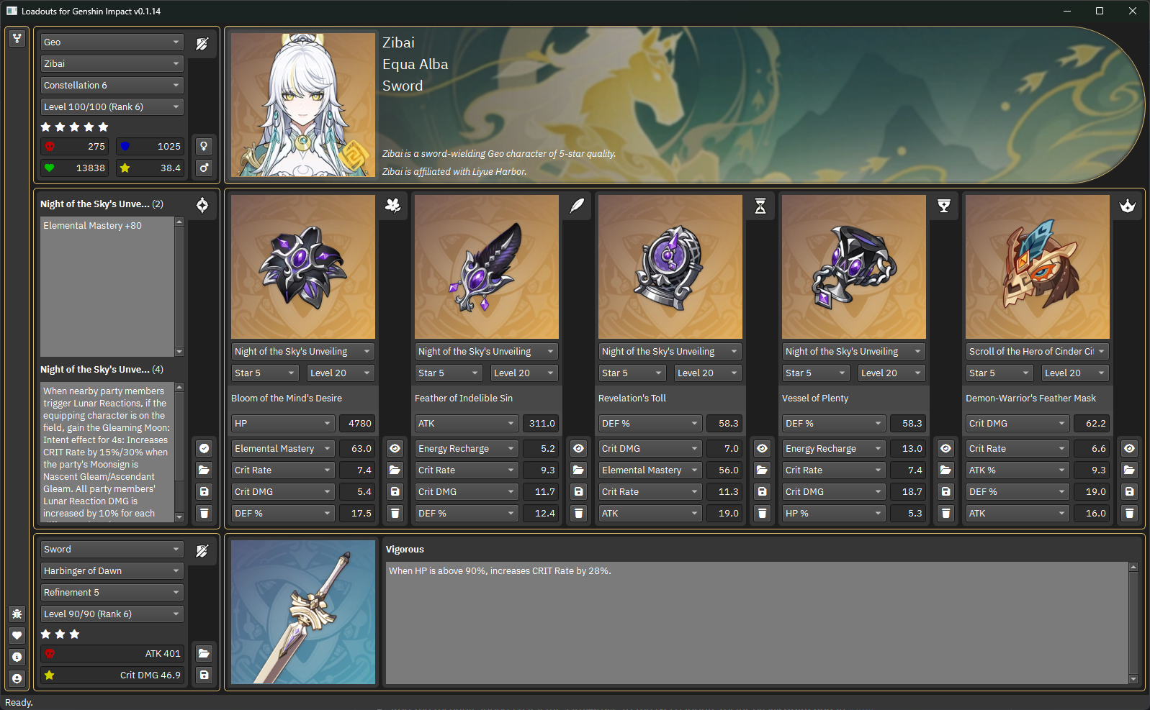
Task: Click the Zibai character portrait
Action: point(302,104)
